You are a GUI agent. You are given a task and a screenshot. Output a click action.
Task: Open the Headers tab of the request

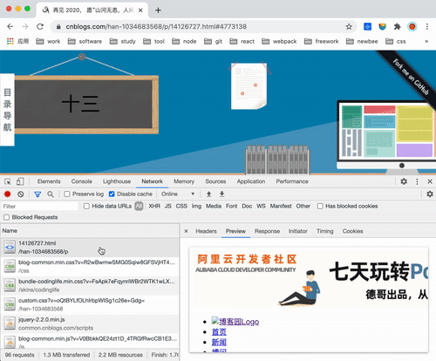point(206,231)
